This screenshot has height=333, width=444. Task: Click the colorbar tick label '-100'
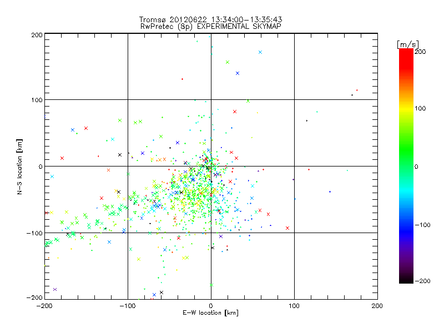pyautogui.click(x=422, y=225)
